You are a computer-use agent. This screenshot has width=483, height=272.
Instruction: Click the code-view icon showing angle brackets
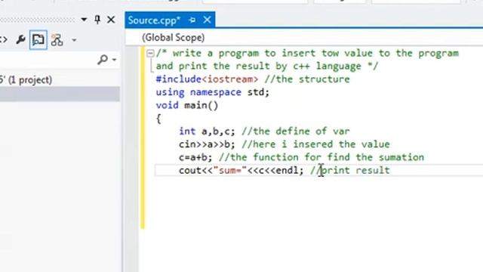4,40
